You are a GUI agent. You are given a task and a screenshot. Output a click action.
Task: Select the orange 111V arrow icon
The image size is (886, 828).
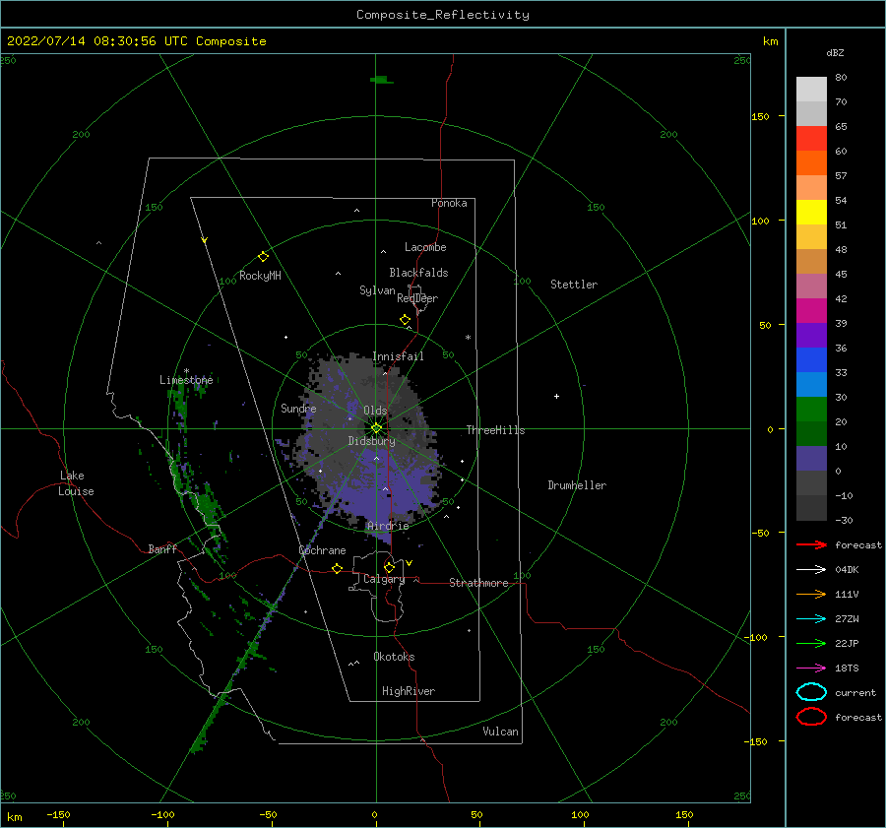(811, 594)
